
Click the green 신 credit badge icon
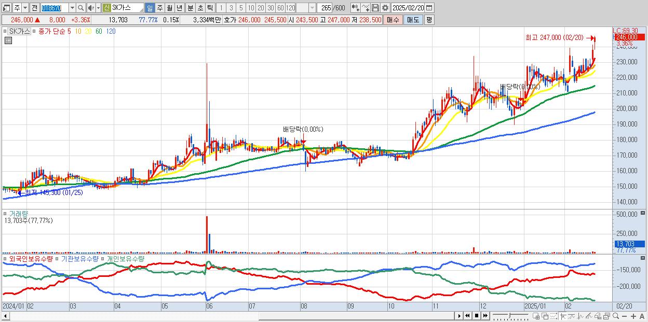(106, 8)
